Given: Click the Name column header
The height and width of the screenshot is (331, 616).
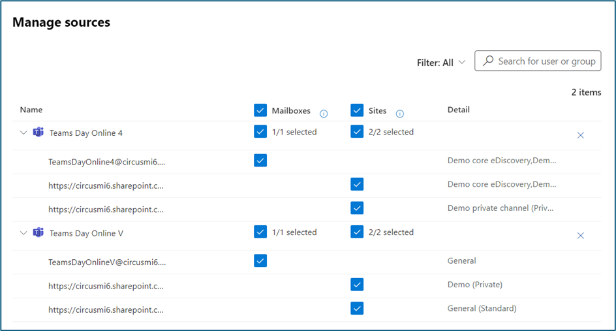Looking at the screenshot, I should 31,110.
